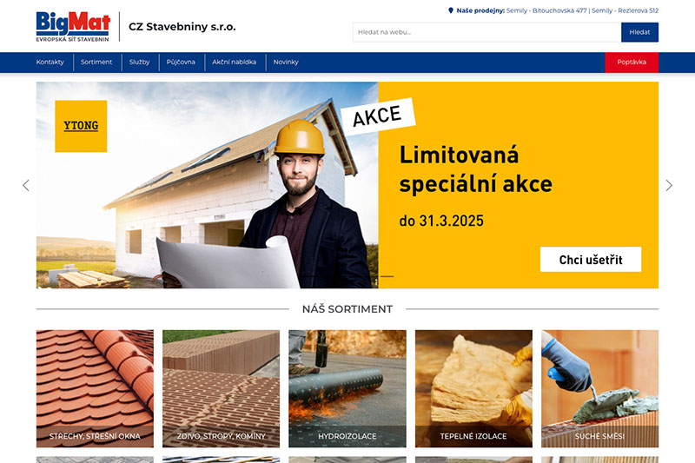Click the Chci ušetřit banner button
Screen dimensions: 695x463
(591, 259)
